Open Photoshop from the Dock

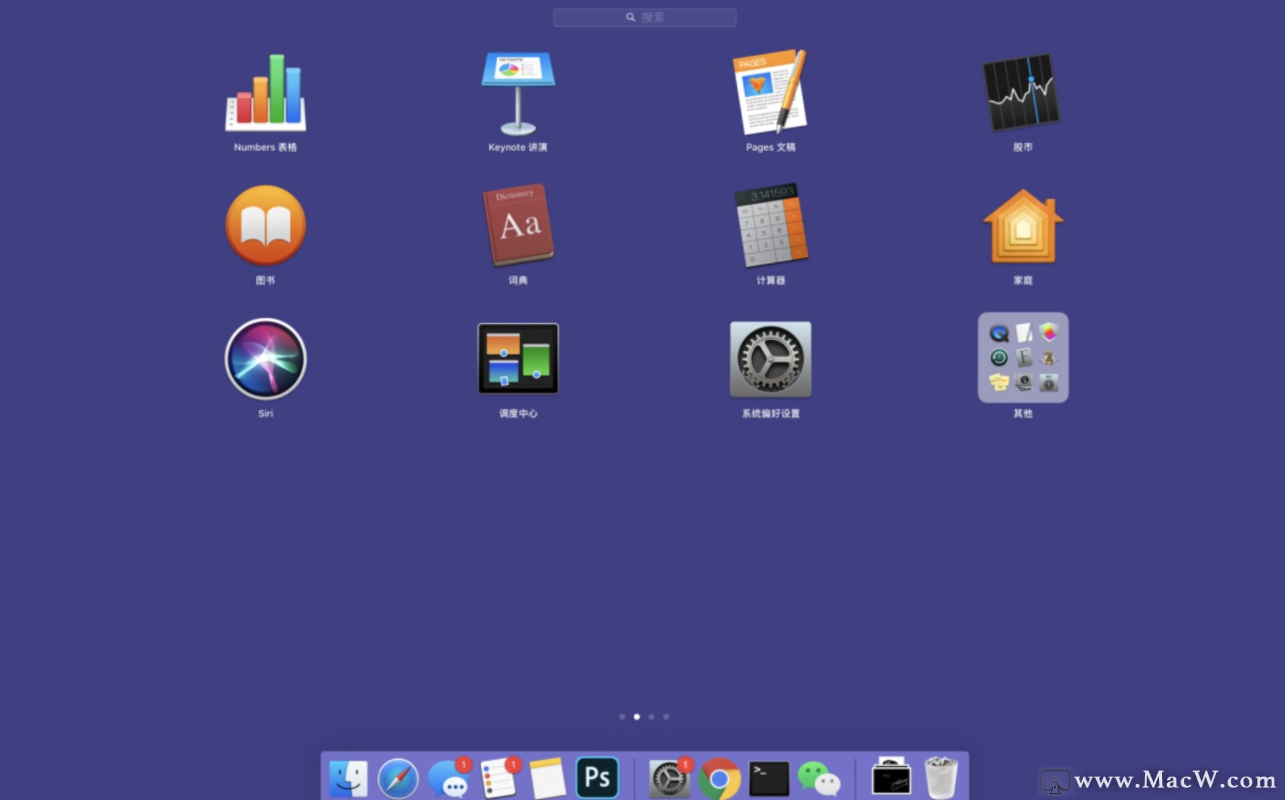(x=597, y=778)
